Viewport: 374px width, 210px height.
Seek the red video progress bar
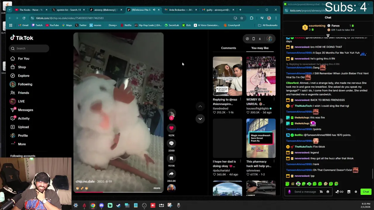(118, 192)
